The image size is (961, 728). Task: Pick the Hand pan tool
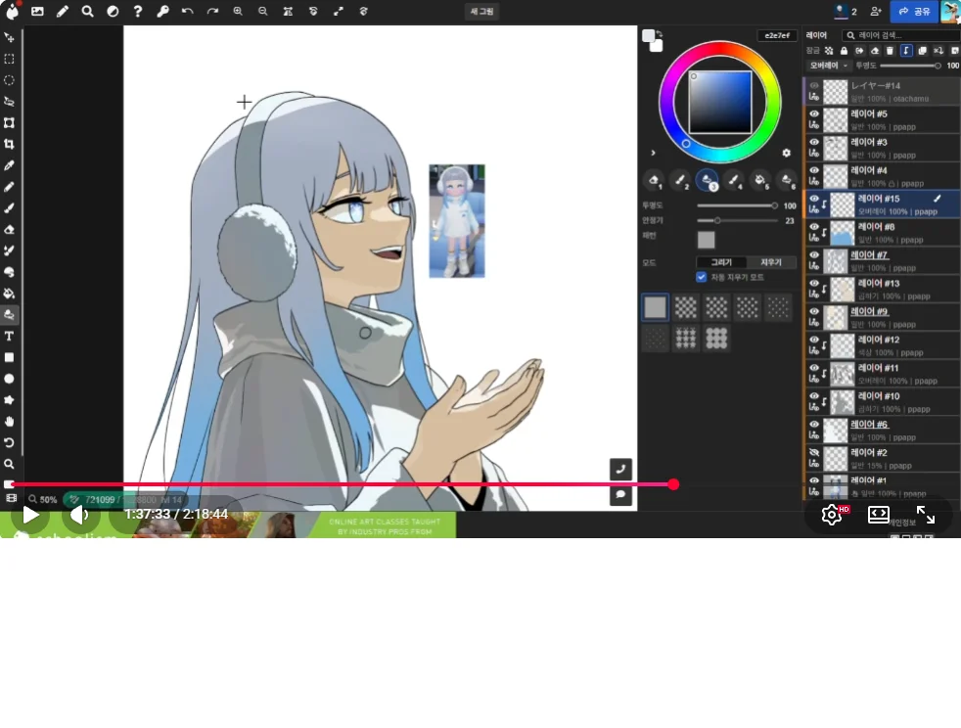[9, 421]
